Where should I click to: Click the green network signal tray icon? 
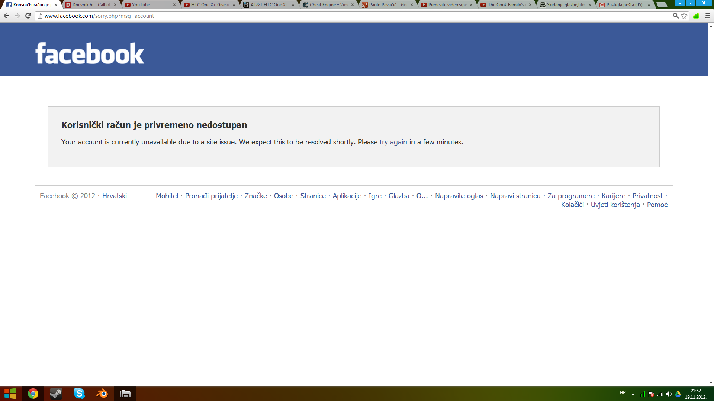coord(642,394)
